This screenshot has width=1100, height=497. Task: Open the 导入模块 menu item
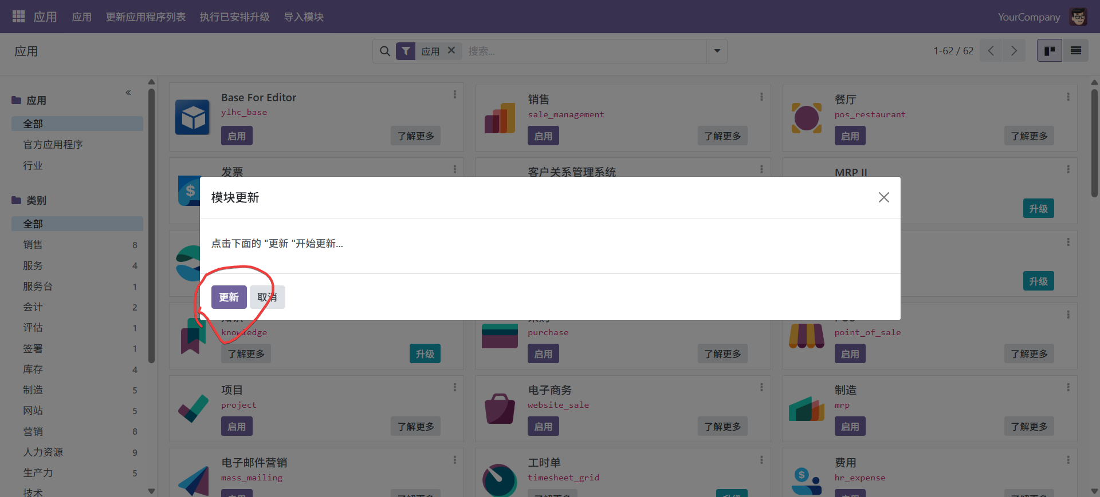pos(304,17)
